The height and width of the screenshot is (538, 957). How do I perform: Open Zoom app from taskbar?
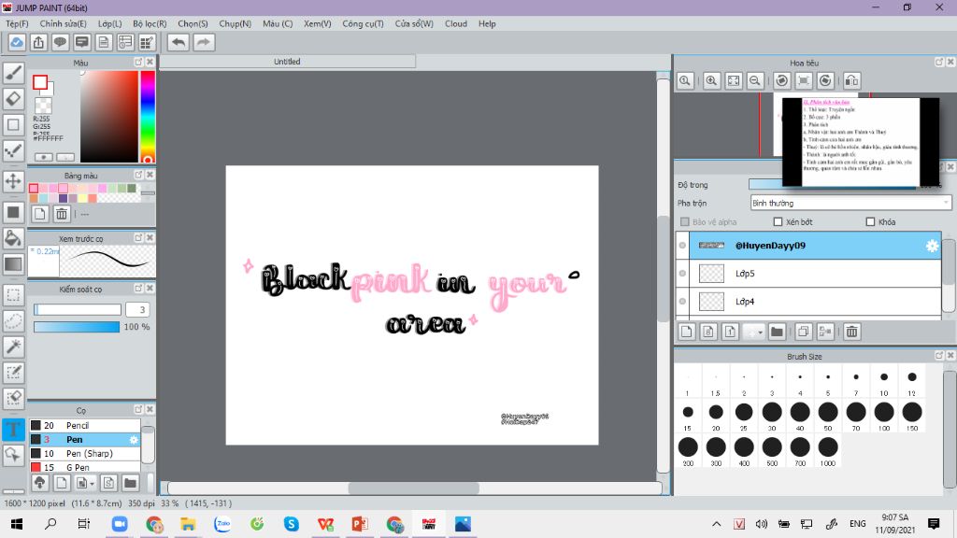[120, 524]
